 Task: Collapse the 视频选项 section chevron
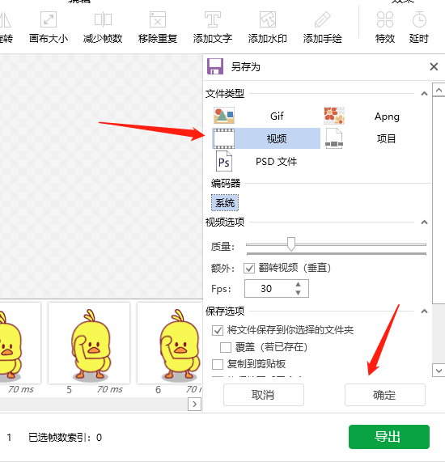[424, 222]
